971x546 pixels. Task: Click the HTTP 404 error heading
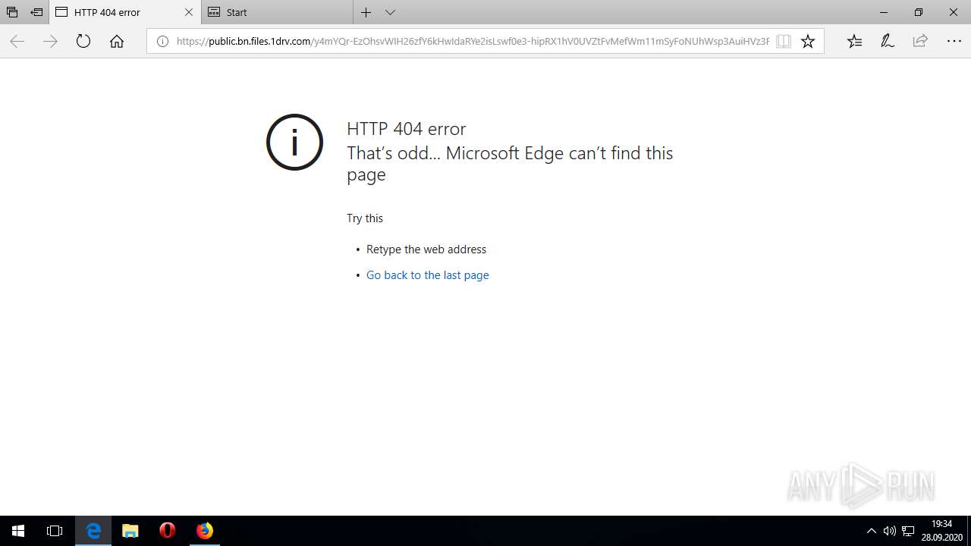[407, 129]
